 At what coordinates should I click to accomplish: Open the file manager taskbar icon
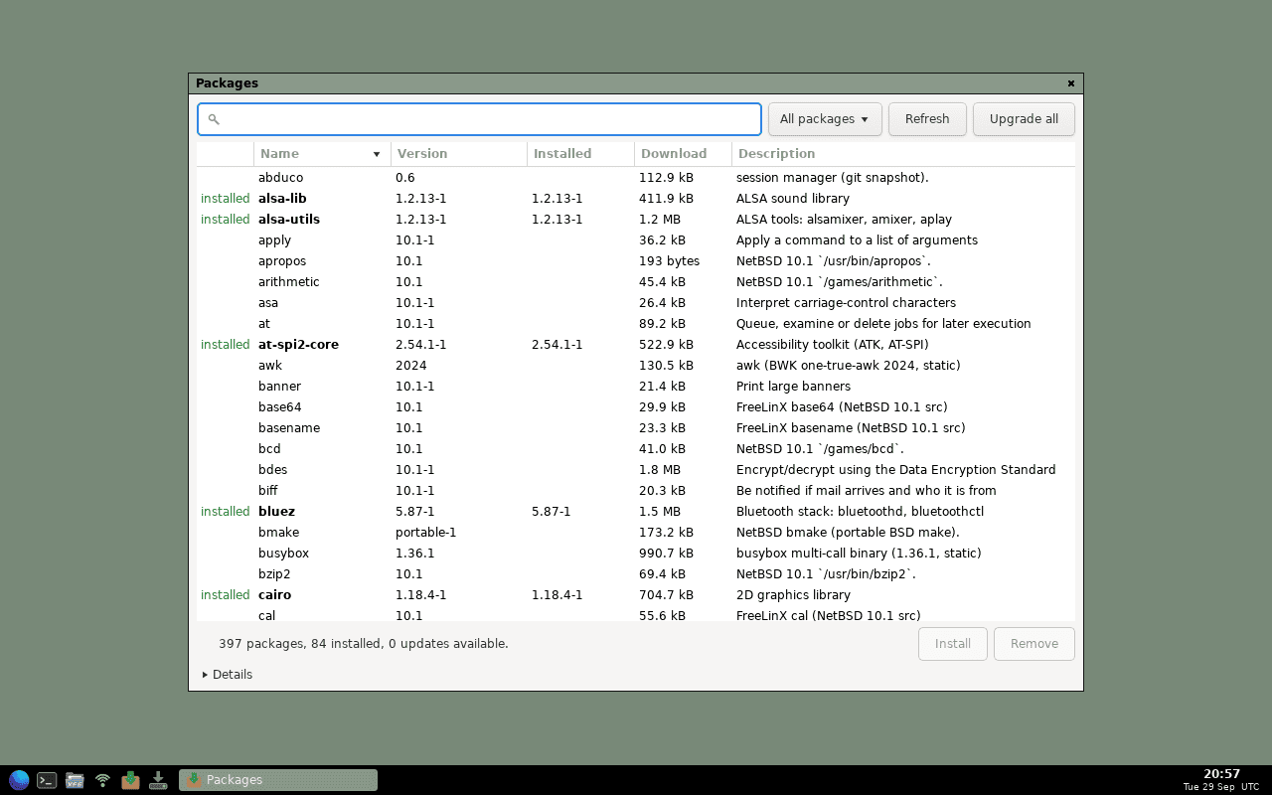pos(75,780)
